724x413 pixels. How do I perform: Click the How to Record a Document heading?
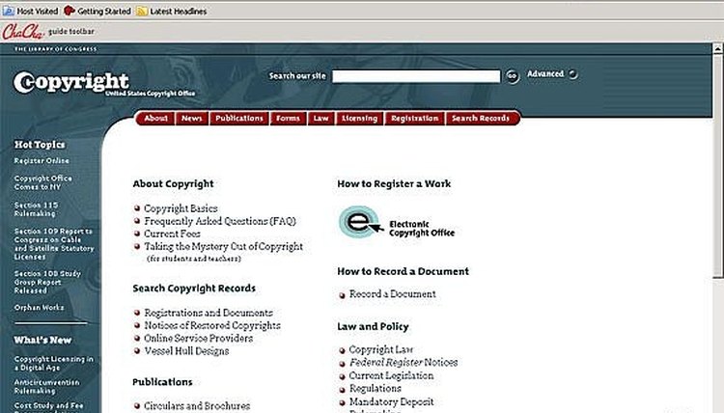403,271
